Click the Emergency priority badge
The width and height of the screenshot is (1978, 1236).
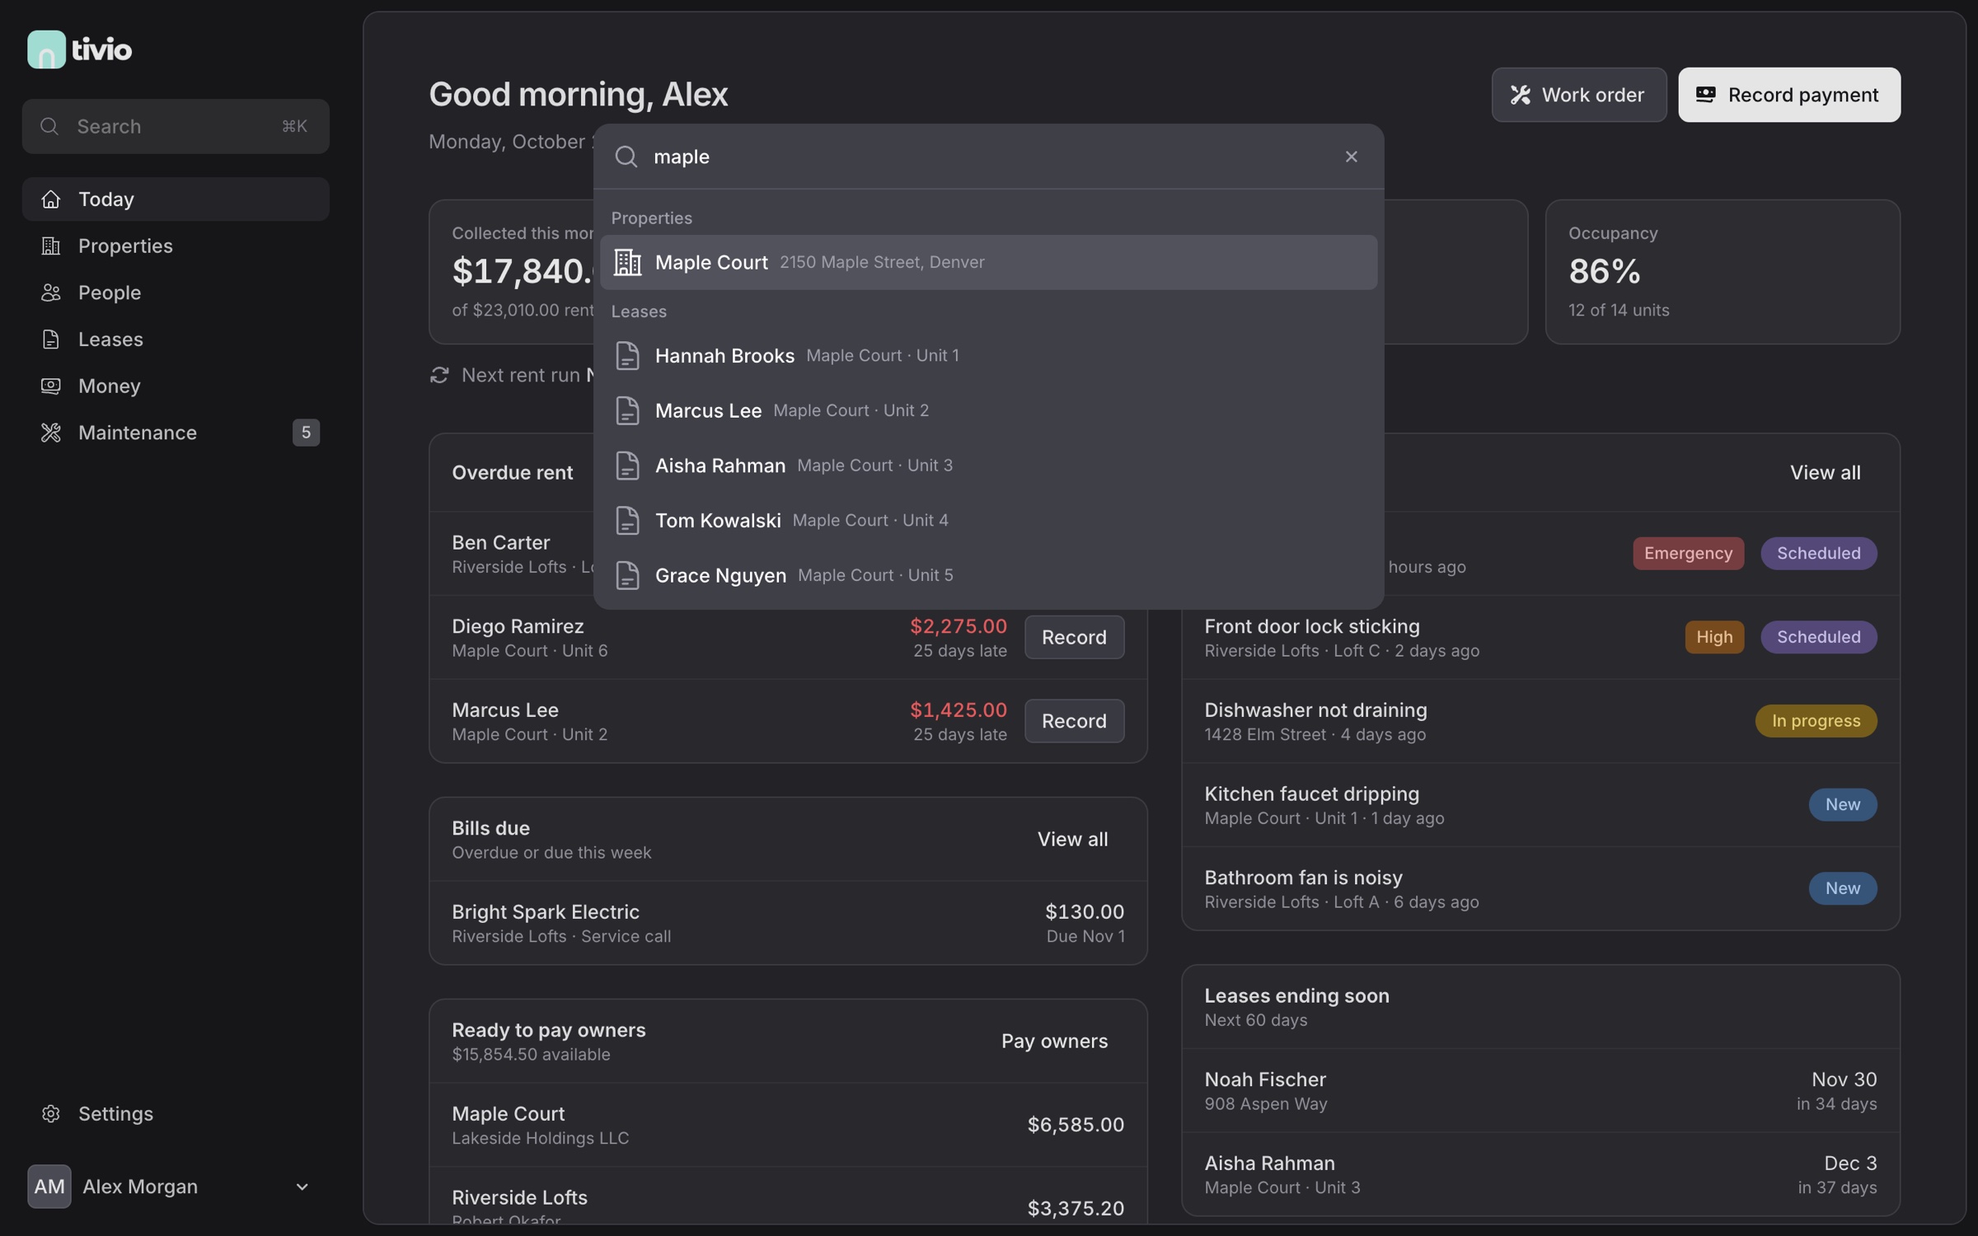pyautogui.click(x=1688, y=553)
